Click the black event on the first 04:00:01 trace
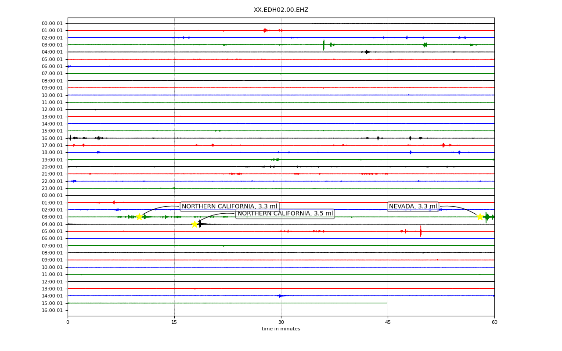562x351 pixels. (367, 52)
